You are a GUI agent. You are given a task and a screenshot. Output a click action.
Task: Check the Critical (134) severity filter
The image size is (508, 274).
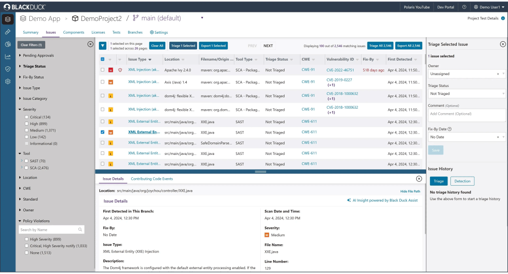click(27, 117)
